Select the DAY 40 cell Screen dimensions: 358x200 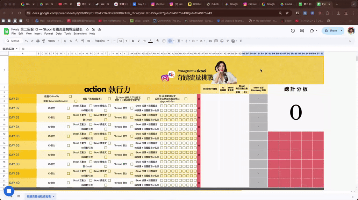click(23, 183)
